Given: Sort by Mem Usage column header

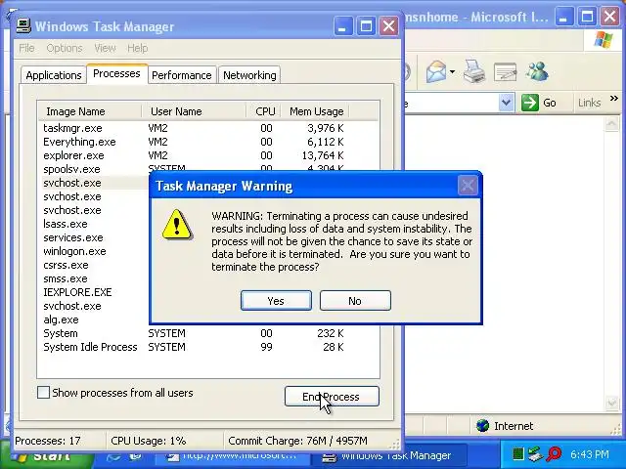Looking at the screenshot, I should coord(315,111).
